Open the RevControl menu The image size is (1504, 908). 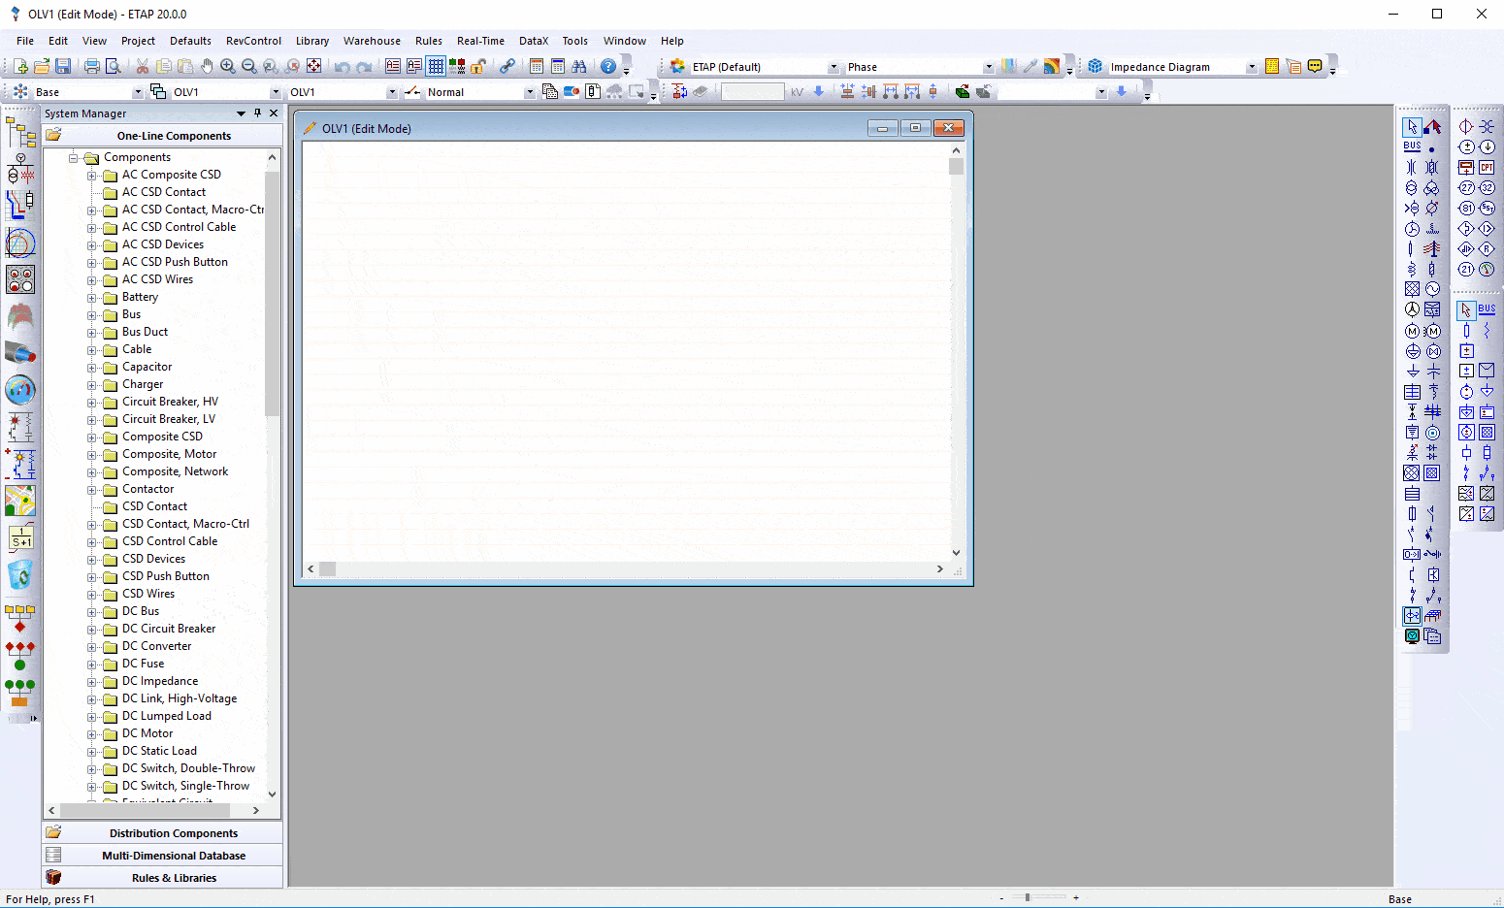click(x=253, y=41)
